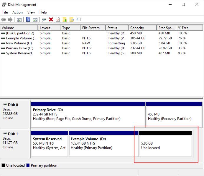Viewport: 204px width, 176px height.
Task: Sort by the % Free column header
Action: tap(190, 28)
